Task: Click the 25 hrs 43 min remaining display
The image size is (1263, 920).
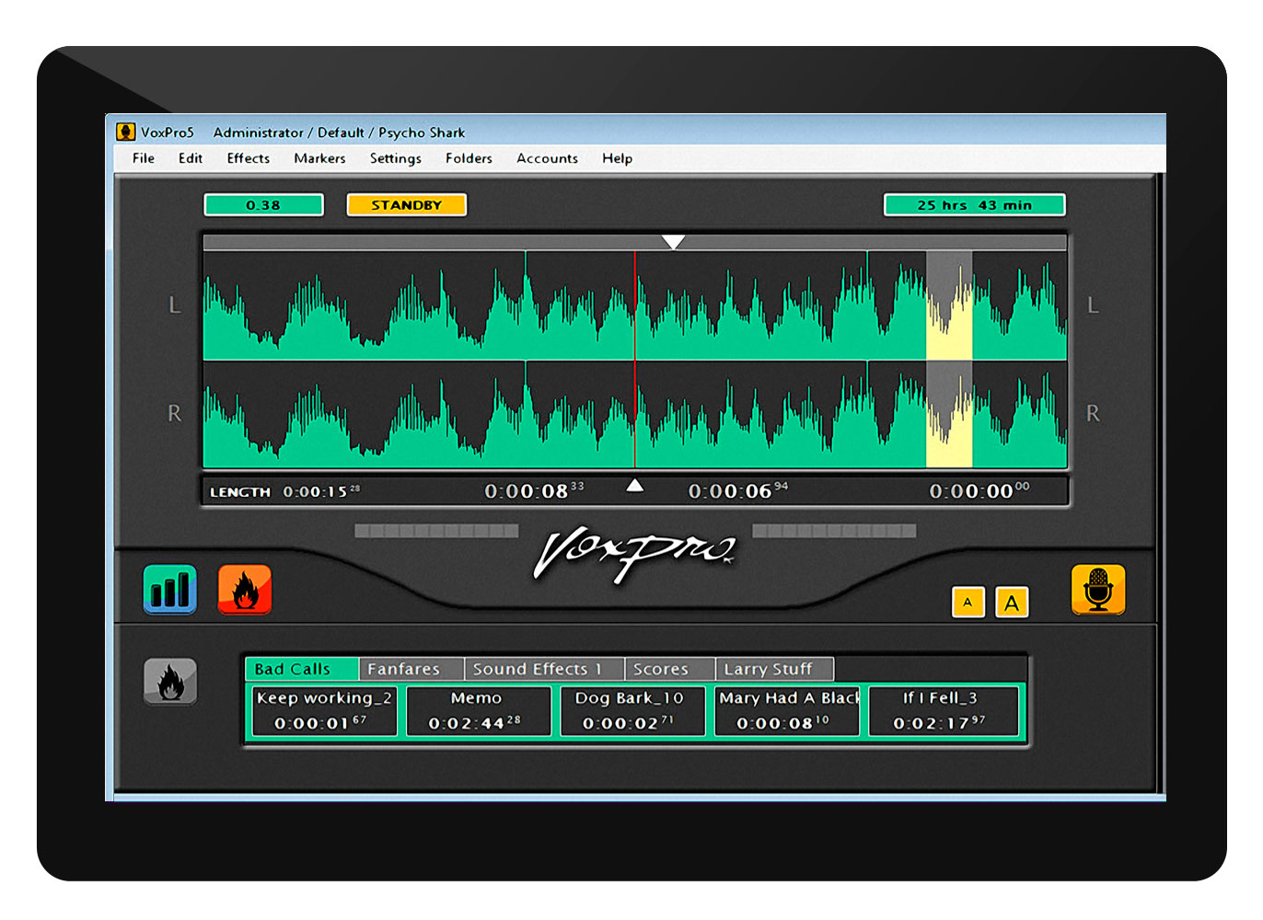Action: click(974, 205)
